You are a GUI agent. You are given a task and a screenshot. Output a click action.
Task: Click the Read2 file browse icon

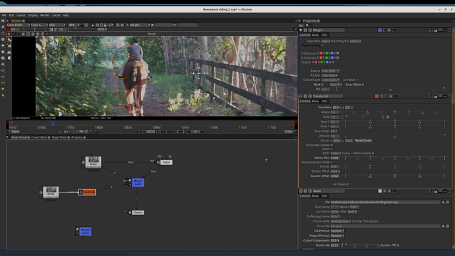pos(443,202)
